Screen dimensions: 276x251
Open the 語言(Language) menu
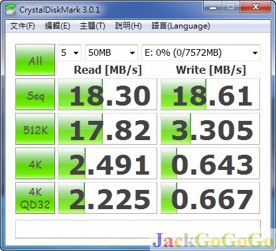click(x=180, y=26)
